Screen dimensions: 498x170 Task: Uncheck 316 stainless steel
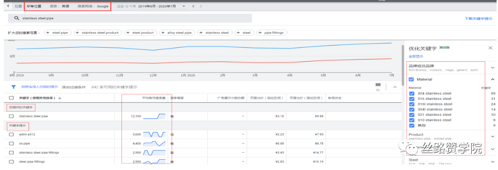[x=412, y=99]
